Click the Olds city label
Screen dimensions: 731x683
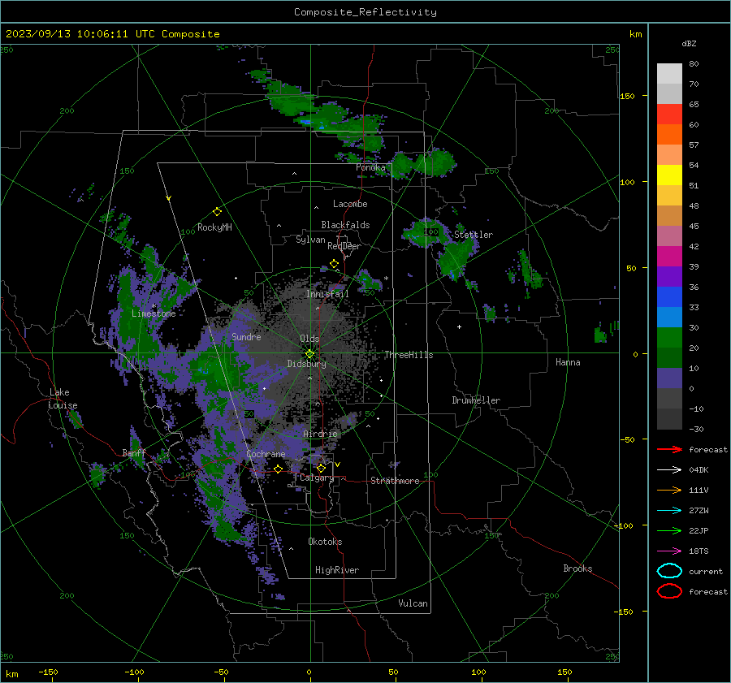[x=309, y=339]
